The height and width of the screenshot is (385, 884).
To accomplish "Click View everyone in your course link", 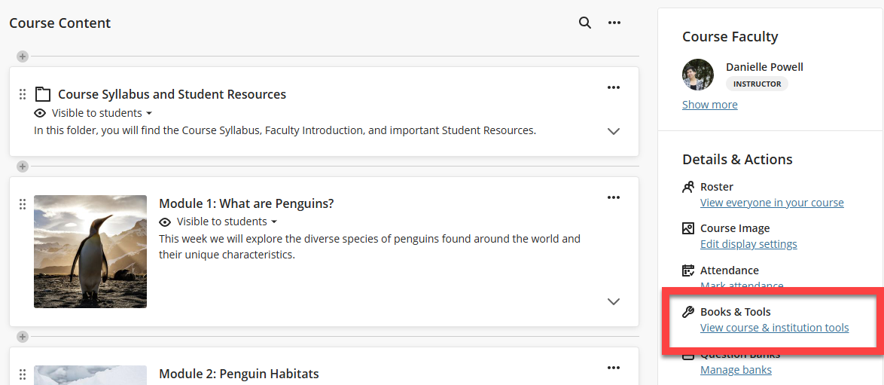I will 772,203.
